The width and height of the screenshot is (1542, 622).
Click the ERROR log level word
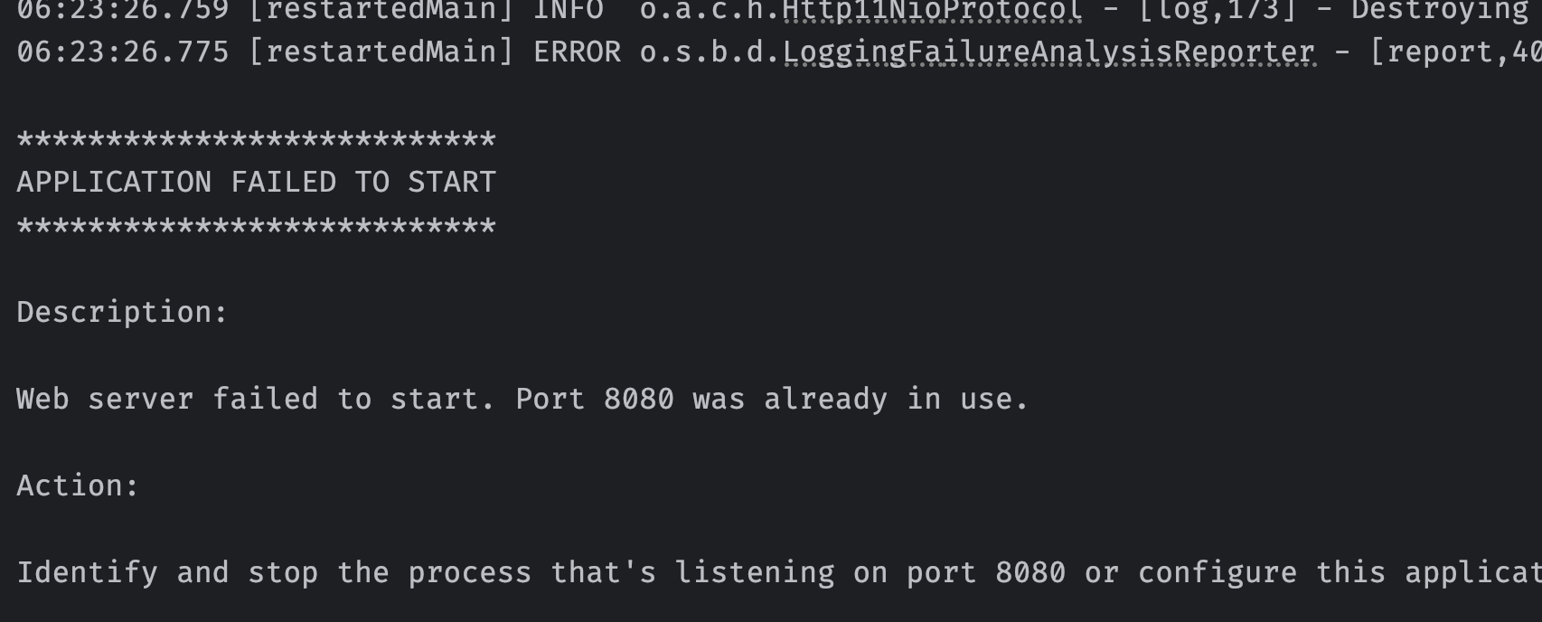coord(578,52)
